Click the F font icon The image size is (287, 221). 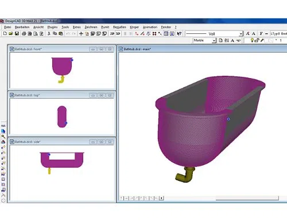tap(261, 34)
